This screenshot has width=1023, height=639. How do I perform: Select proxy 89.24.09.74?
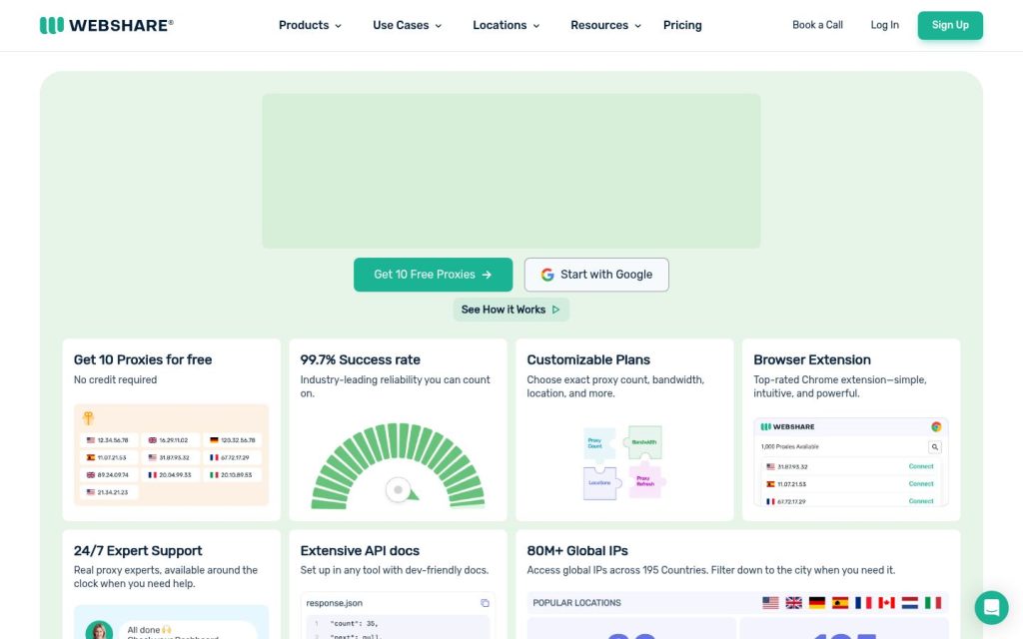coord(108,474)
